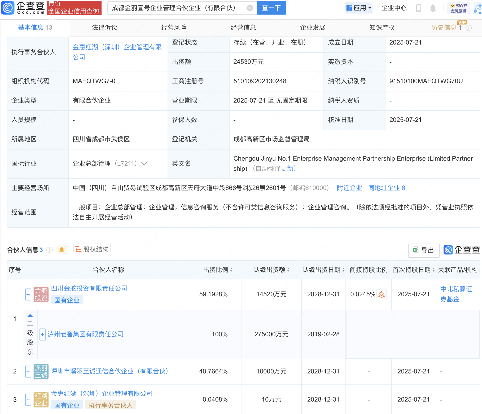Switch to 历史信息 tab

tap(446, 28)
